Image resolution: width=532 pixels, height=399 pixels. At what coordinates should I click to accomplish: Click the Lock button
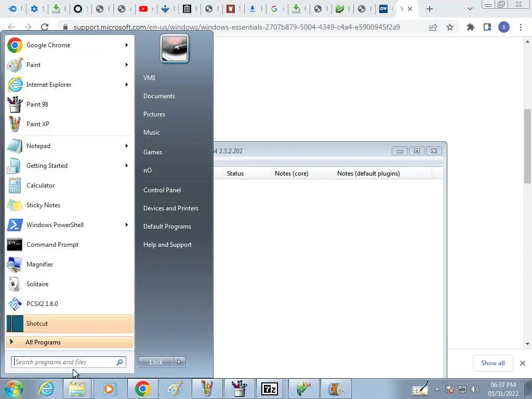(x=156, y=362)
